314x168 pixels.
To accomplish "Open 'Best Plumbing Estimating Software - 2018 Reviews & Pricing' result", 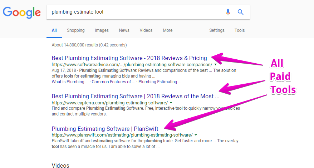I will (x=129, y=58).
